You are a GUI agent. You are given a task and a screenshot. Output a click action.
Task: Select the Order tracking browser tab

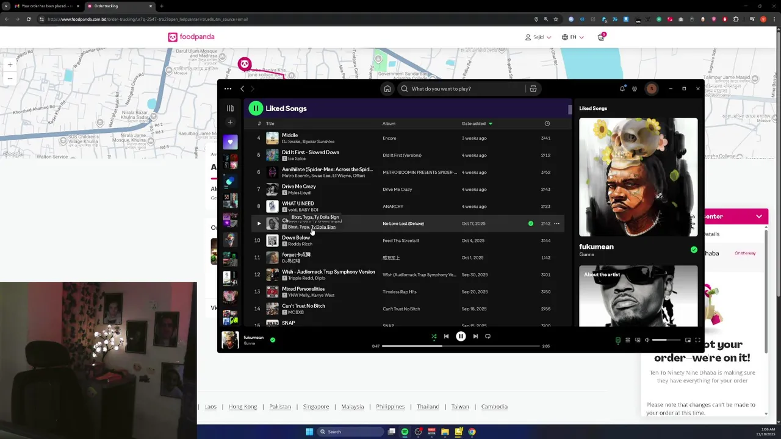(x=119, y=6)
